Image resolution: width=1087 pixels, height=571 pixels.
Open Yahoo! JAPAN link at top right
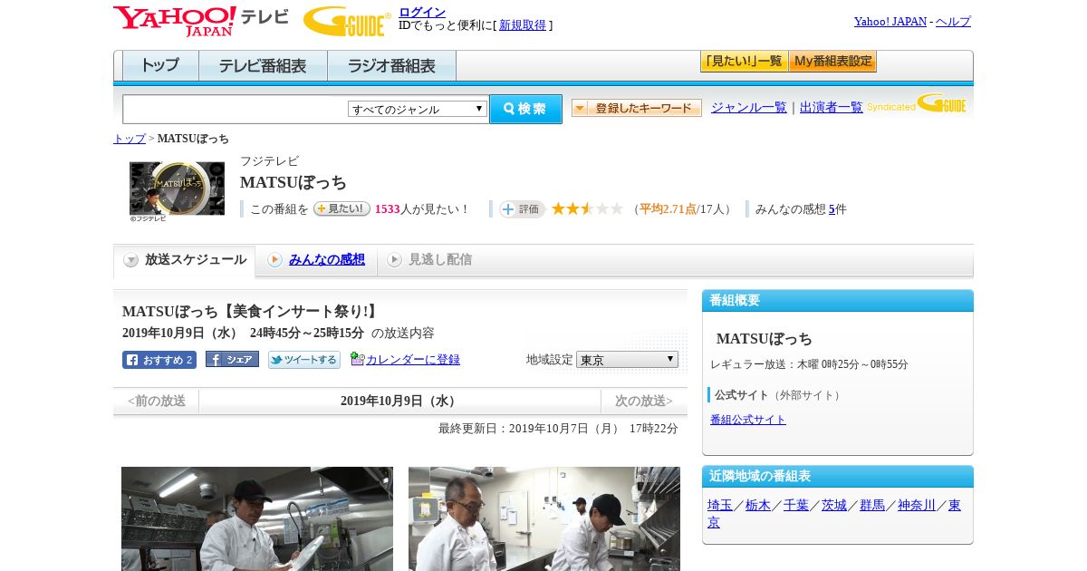coord(890,22)
